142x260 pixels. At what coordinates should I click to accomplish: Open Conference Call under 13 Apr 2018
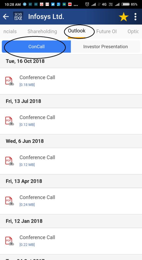click(37, 197)
